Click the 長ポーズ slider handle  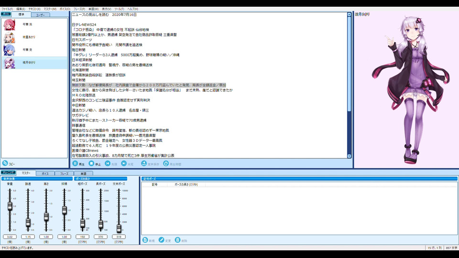point(100,224)
